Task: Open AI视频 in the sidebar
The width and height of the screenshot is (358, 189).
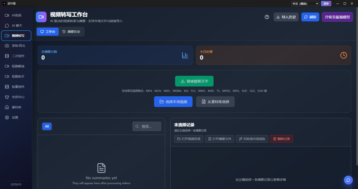Action: pos(16,15)
